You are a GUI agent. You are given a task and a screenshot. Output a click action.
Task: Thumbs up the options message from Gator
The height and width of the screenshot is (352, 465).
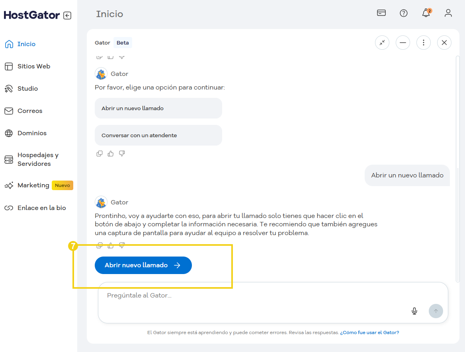111,154
